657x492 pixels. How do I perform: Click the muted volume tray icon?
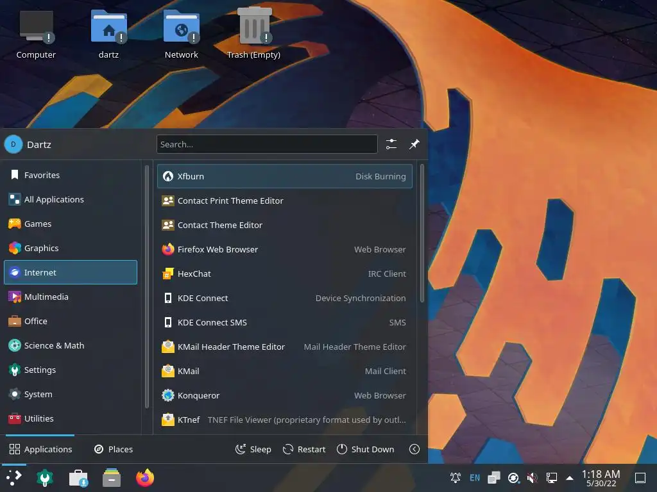pos(533,477)
